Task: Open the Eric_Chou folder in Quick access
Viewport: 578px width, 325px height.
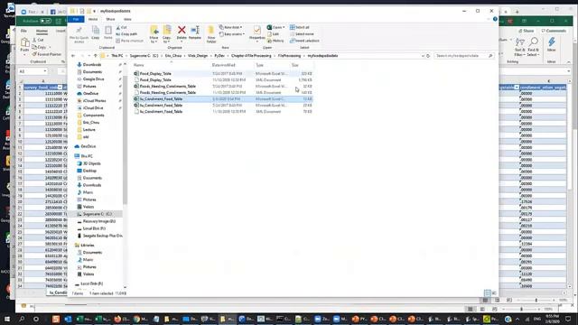Action: coord(91,123)
